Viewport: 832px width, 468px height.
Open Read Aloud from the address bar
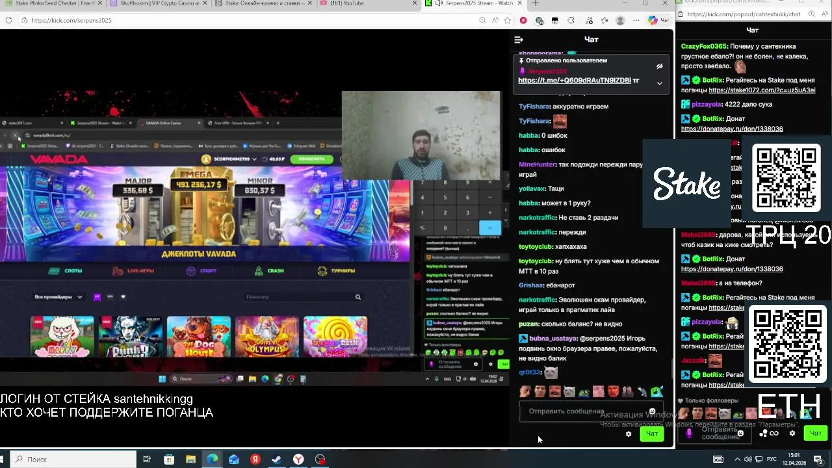tap(495, 20)
